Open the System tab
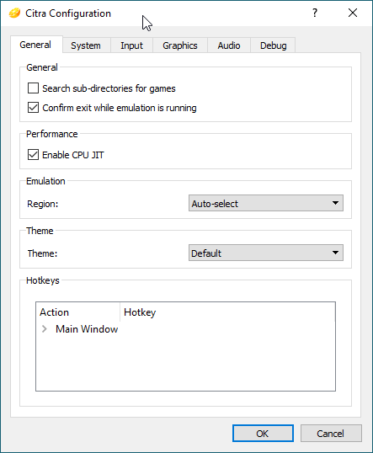Screen dimensions: 373x453 86,45
